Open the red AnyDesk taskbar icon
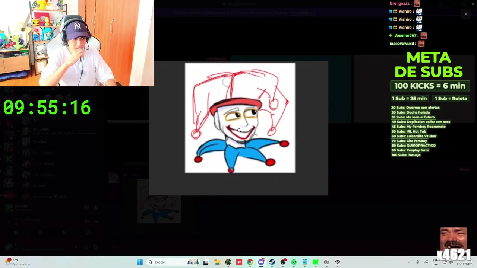The image size is (477, 268). (239, 262)
